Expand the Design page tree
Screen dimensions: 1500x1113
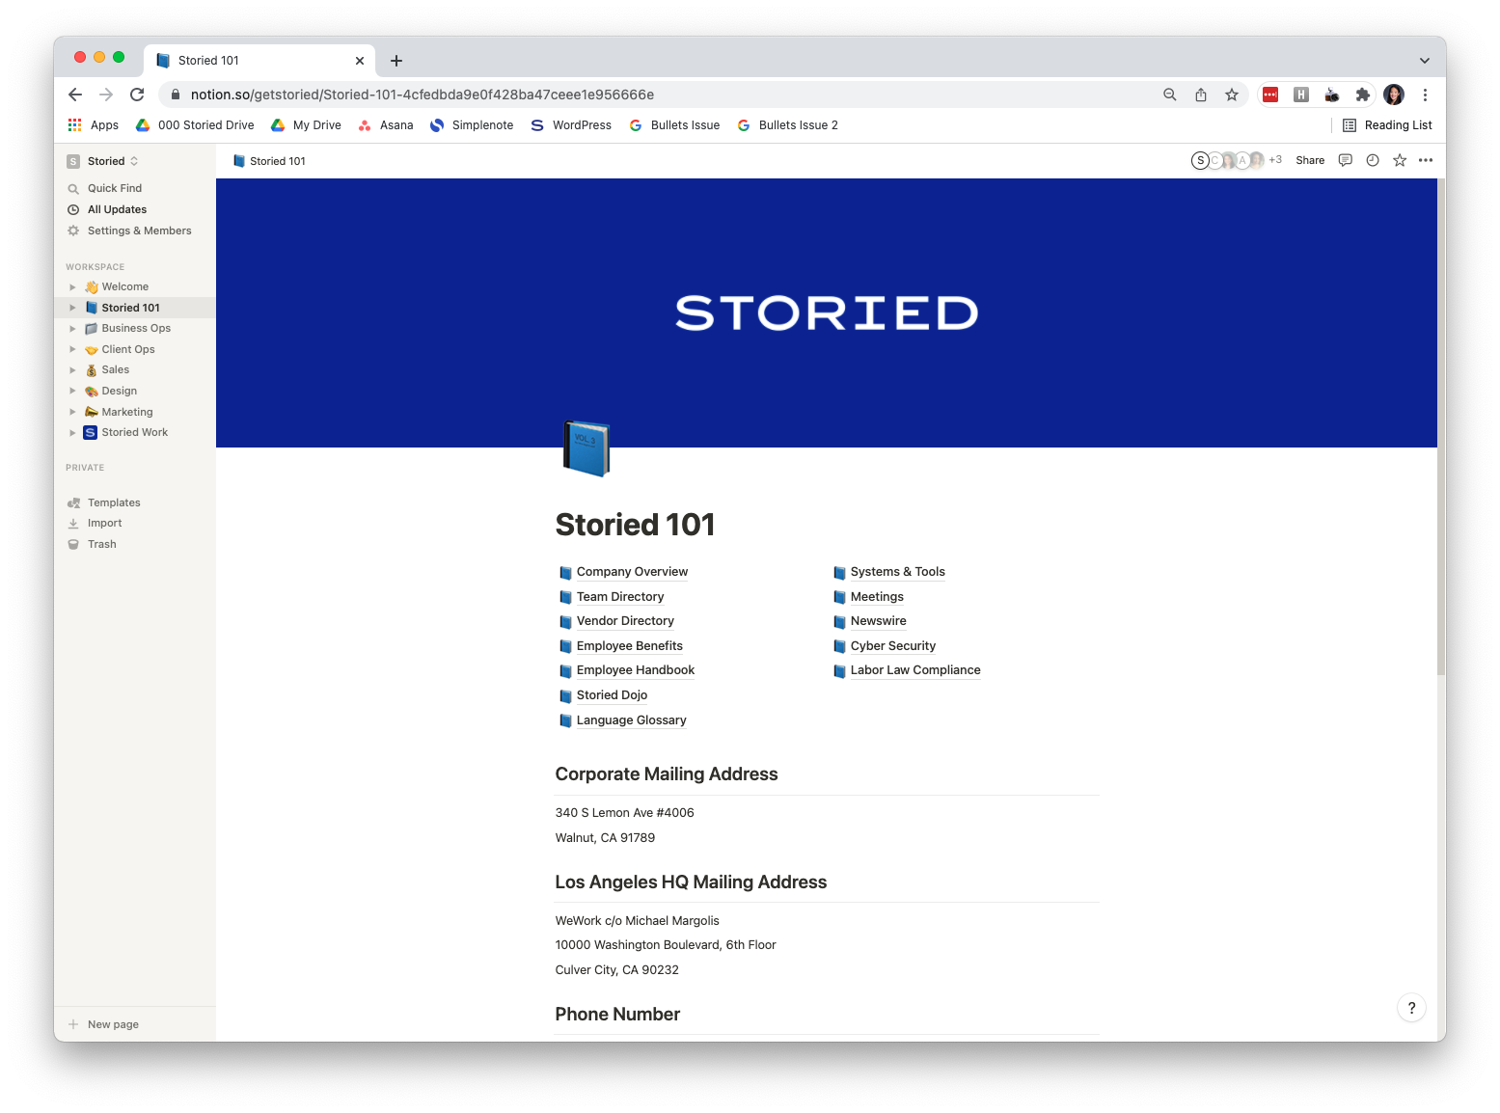pos(72,391)
